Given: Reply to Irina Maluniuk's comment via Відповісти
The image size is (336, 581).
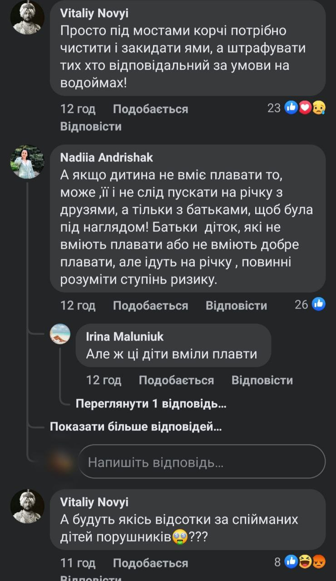Looking at the screenshot, I should [262, 380].
